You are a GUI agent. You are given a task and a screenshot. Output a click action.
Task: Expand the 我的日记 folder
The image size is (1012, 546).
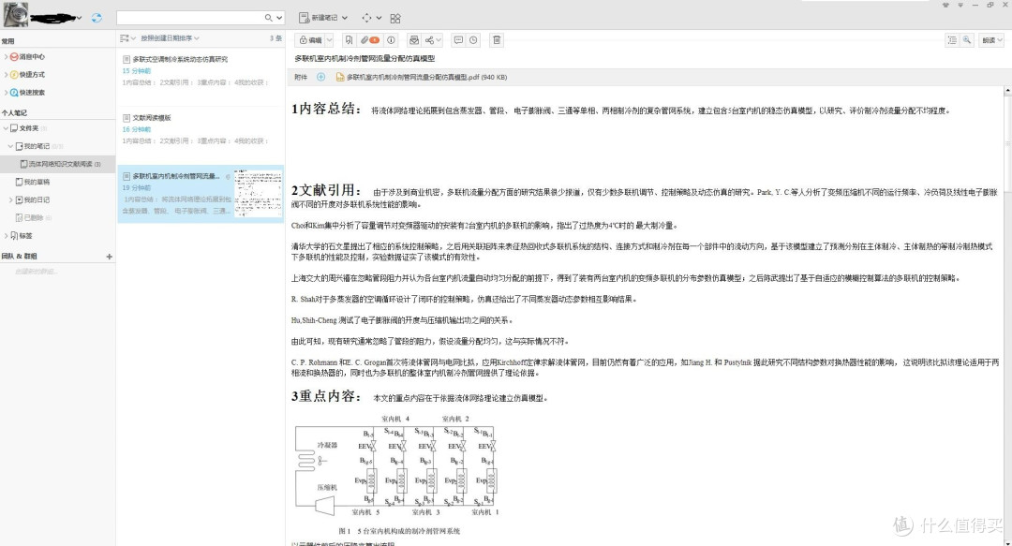[x=10, y=200]
